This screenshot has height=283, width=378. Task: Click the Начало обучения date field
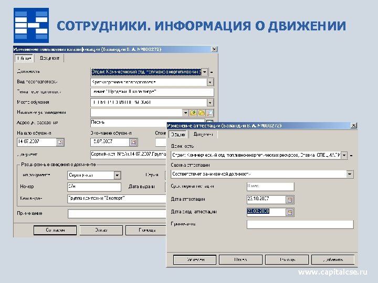(37, 142)
